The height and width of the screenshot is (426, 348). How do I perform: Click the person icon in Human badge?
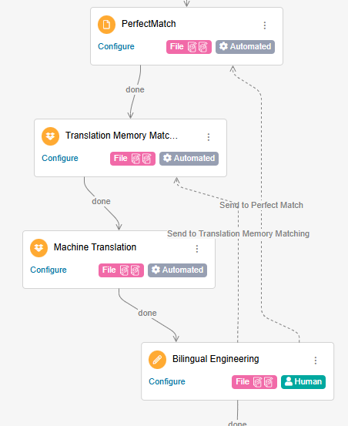coord(289,381)
